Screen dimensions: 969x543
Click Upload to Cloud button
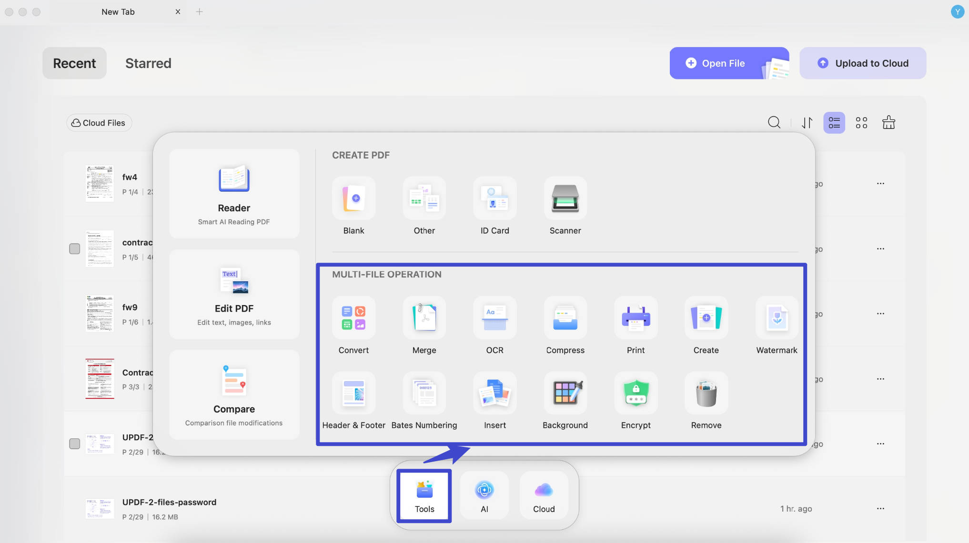(x=863, y=63)
